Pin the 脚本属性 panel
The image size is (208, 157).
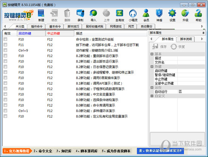pyautogui.click(x=203, y=33)
